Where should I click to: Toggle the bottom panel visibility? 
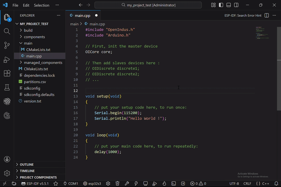click(229, 5)
